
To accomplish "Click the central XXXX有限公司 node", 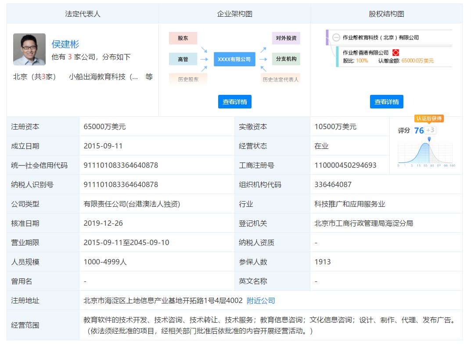I will tap(234, 59).
